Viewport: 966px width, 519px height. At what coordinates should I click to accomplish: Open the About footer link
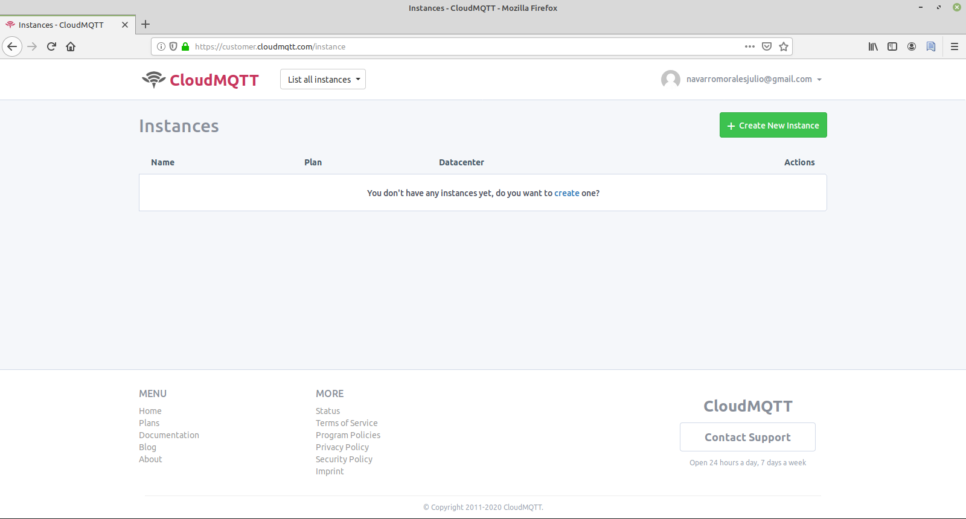pos(150,459)
